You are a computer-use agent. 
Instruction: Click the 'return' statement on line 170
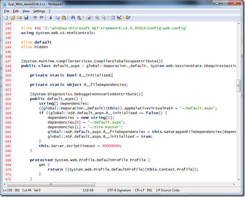coord(55,169)
